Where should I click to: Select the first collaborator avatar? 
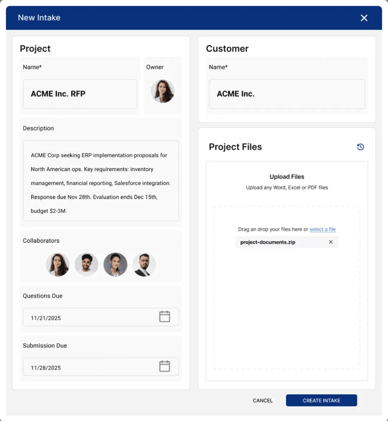point(58,264)
